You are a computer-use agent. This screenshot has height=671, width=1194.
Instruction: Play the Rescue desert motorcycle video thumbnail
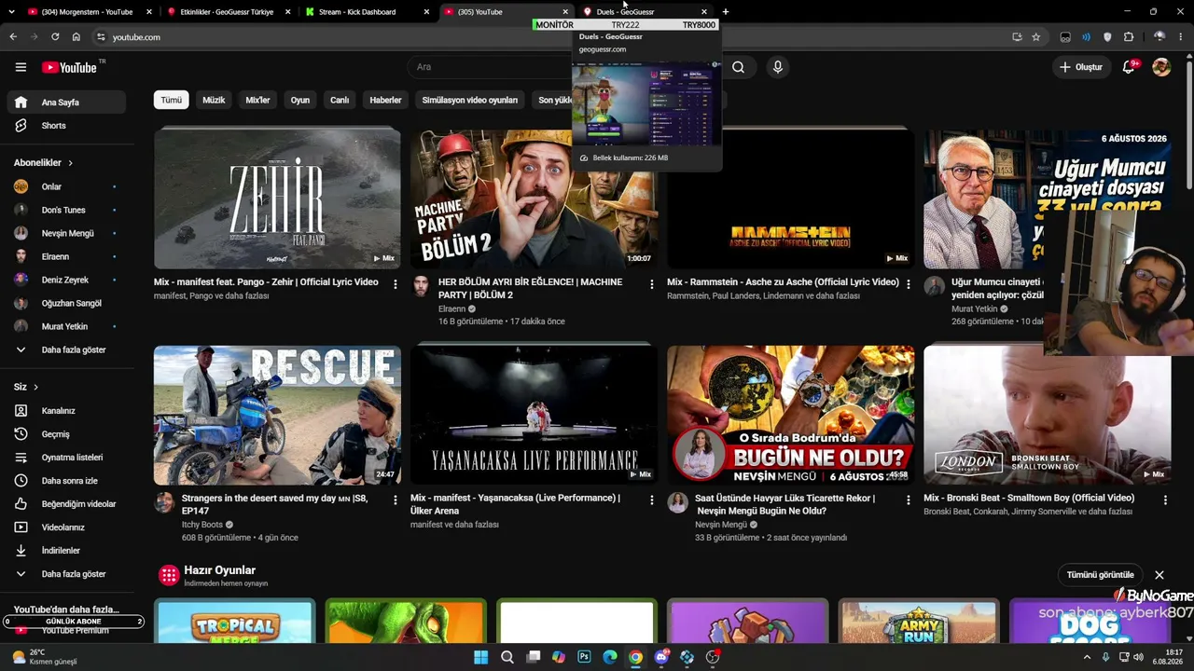[x=277, y=416]
